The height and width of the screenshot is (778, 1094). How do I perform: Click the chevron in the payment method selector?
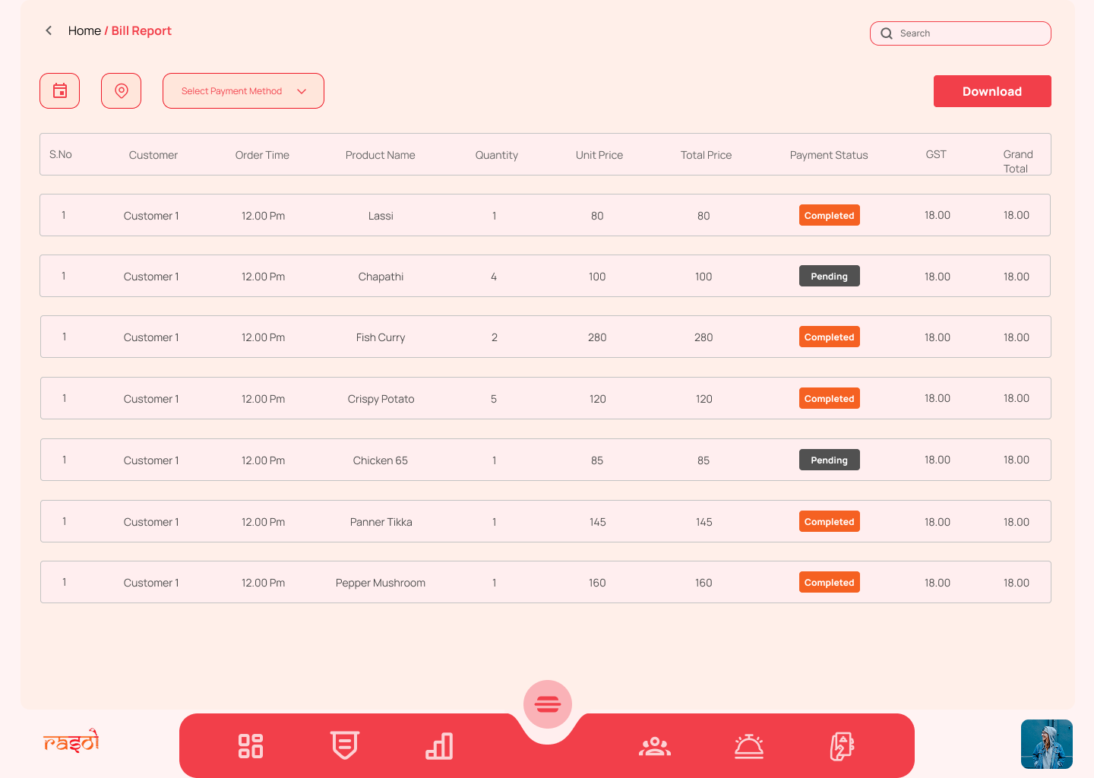click(x=302, y=91)
